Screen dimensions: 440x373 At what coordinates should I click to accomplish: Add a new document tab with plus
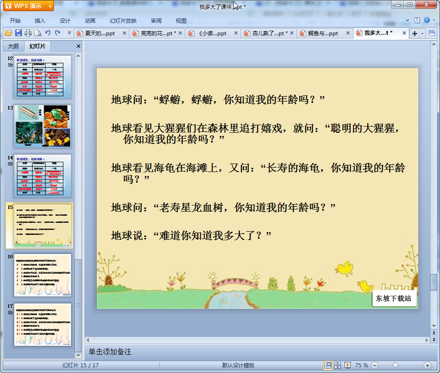tap(415, 33)
